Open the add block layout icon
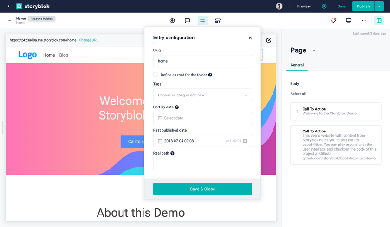The height and width of the screenshot is (227, 390). click(x=218, y=20)
